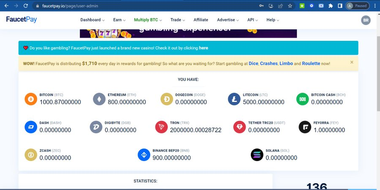This screenshot has width=380, height=190.
Task: Click the Solana black icon
Action: 257,155
